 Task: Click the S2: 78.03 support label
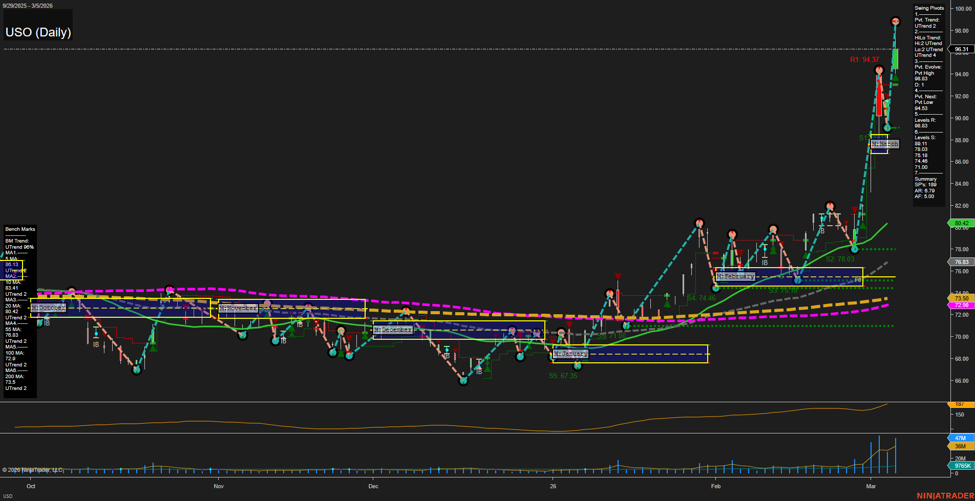(840, 259)
